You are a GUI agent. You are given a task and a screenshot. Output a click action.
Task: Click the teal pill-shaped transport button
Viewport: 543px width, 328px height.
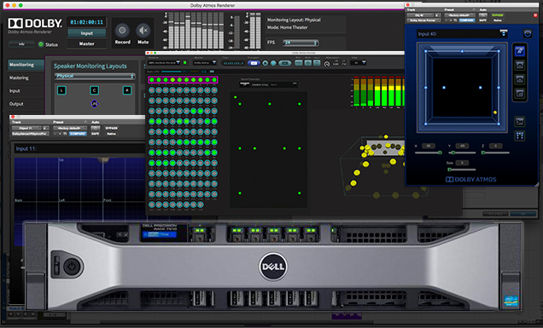pyautogui.click(x=284, y=63)
